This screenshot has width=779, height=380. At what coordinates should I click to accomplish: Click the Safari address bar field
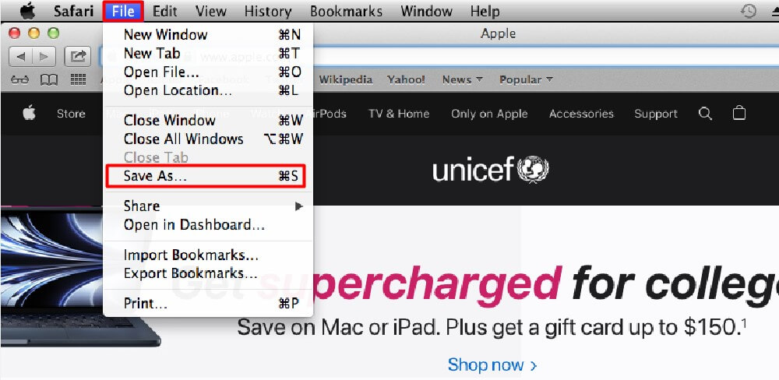(x=439, y=57)
